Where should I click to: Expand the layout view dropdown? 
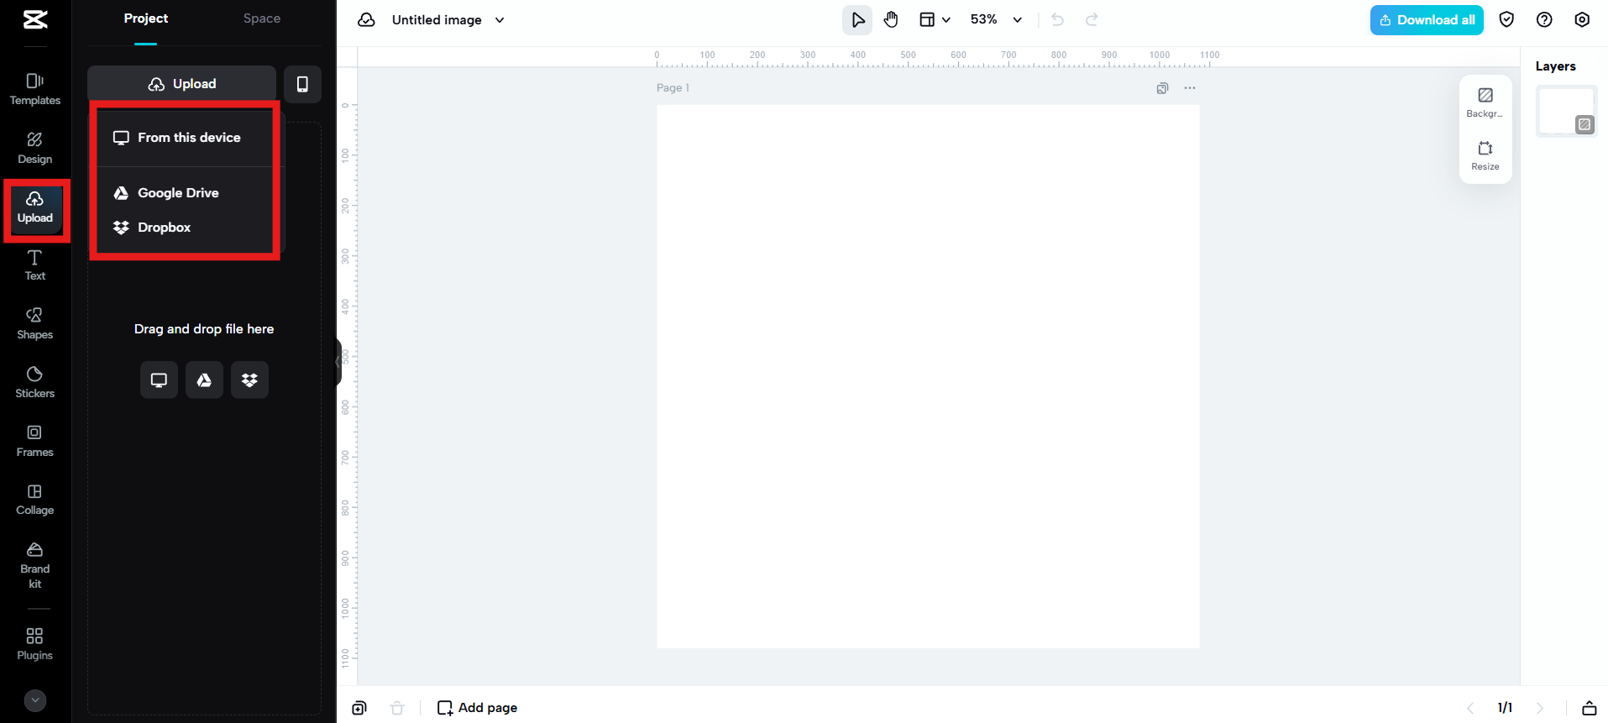coord(934,20)
